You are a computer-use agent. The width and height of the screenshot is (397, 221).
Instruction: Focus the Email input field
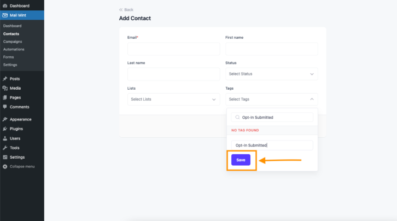pyautogui.click(x=173, y=49)
